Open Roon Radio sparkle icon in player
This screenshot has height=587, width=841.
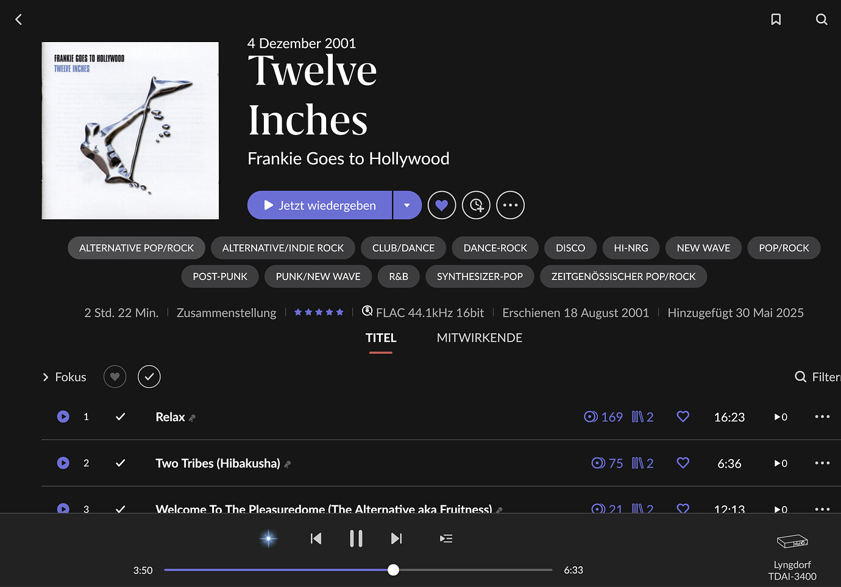coord(268,538)
